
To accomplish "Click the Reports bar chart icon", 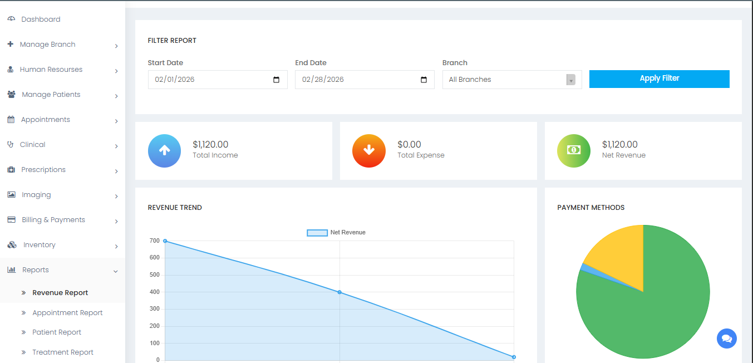I will coord(11,270).
